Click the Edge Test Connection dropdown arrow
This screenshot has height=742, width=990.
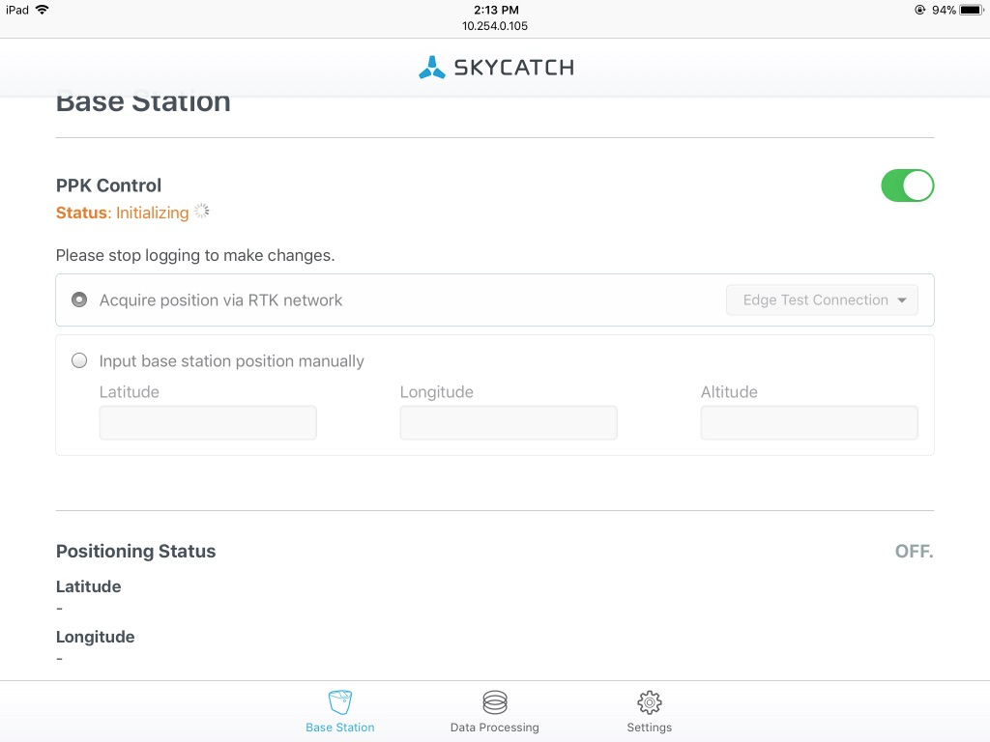point(902,300)
